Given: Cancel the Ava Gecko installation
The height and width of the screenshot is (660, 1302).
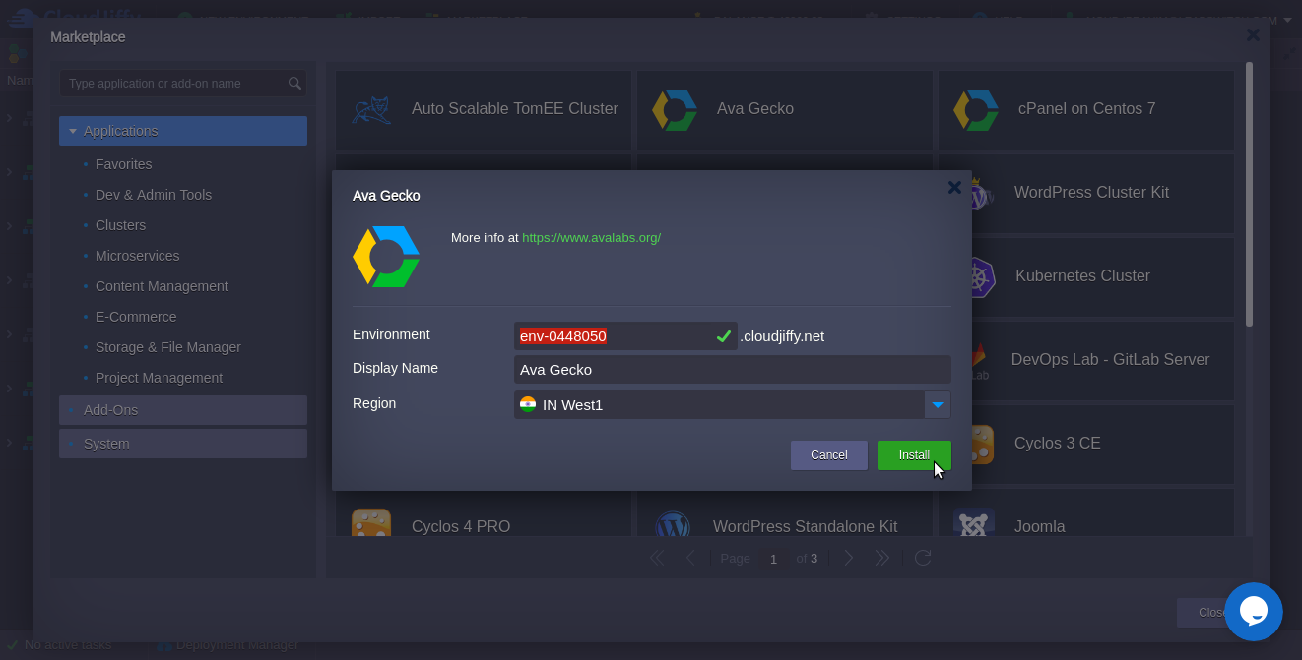Looking at the screenshot, I should coord(828,455).
